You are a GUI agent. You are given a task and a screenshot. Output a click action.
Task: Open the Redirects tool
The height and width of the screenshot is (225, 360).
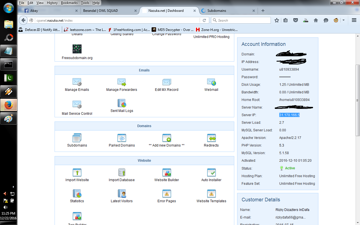pyautogui.click(x=211, y=141)
